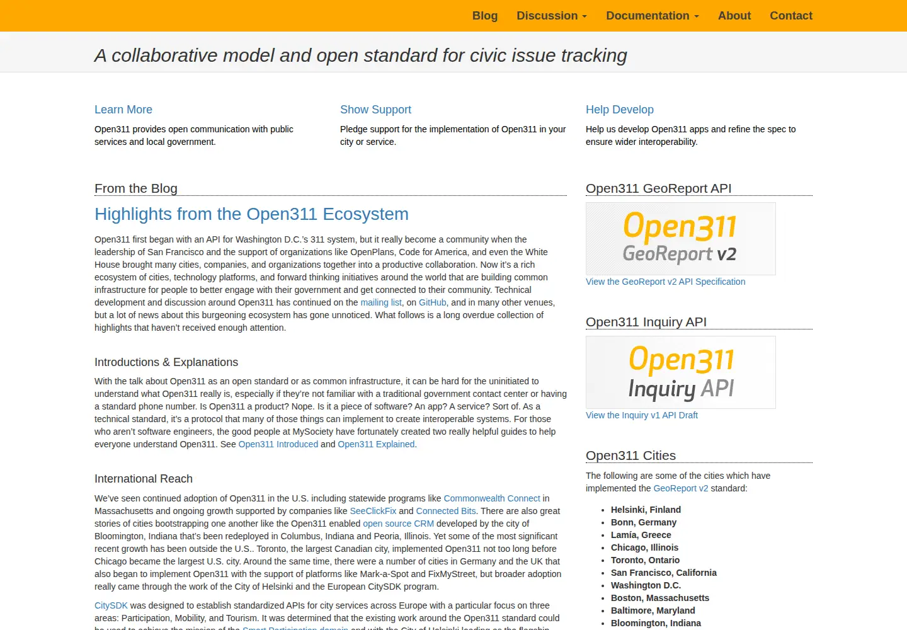Open Highlights from the Open311 Ecosystem post
The height and width of the screenshot is (630, 907).
(x=251, y=214)
